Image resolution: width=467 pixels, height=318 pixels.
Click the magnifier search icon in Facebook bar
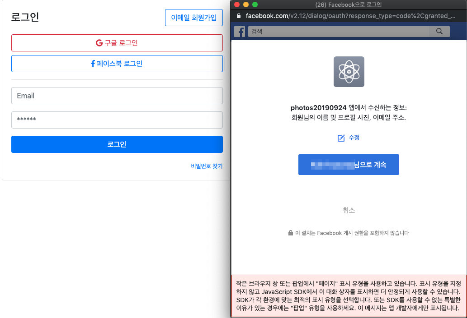439,32
